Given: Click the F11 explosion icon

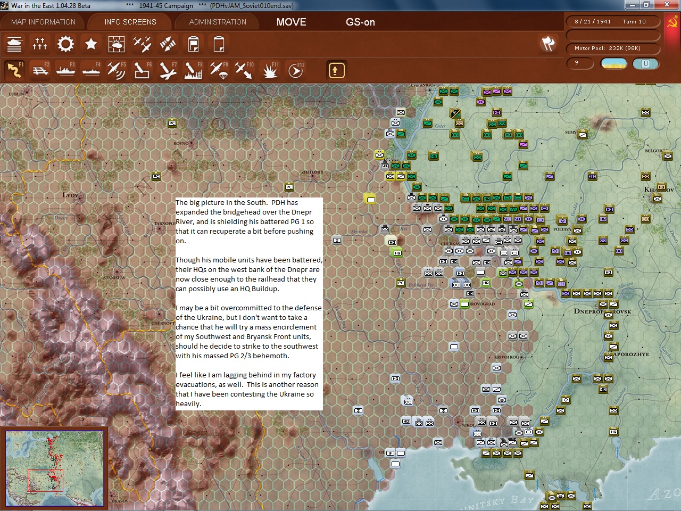Looking at the screenshot, I should [270, 70].
